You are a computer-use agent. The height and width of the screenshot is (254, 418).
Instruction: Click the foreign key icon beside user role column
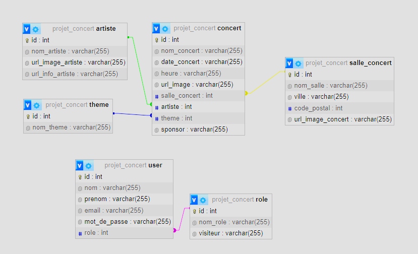click(x=80, y=233)
